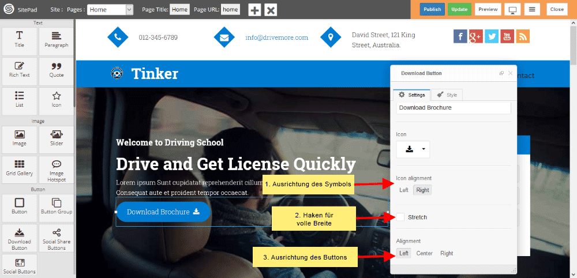Click the Tinker site title
This screenshot has width=577, height=278.
pyautogui.click(x=155, y=74)
